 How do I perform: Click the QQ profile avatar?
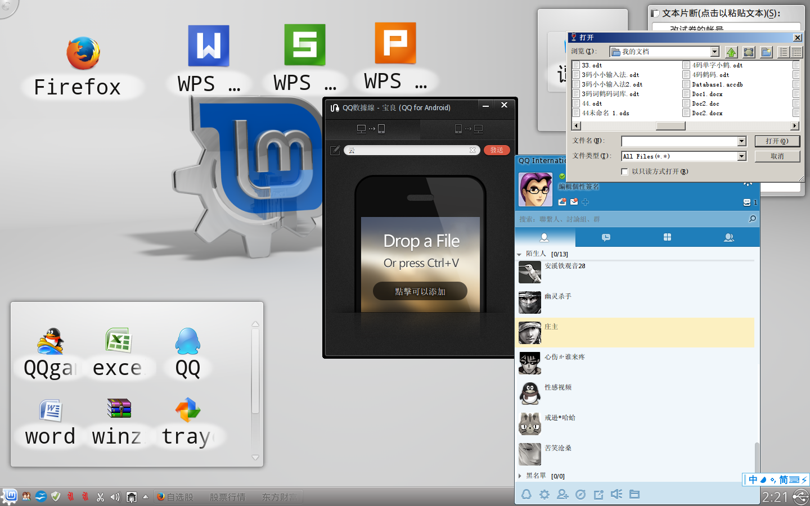(535, 189)
